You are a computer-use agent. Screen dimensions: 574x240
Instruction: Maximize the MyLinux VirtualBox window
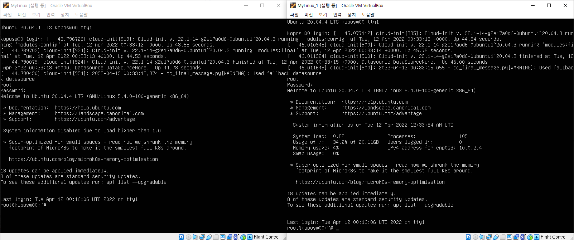tap(262, 5)
